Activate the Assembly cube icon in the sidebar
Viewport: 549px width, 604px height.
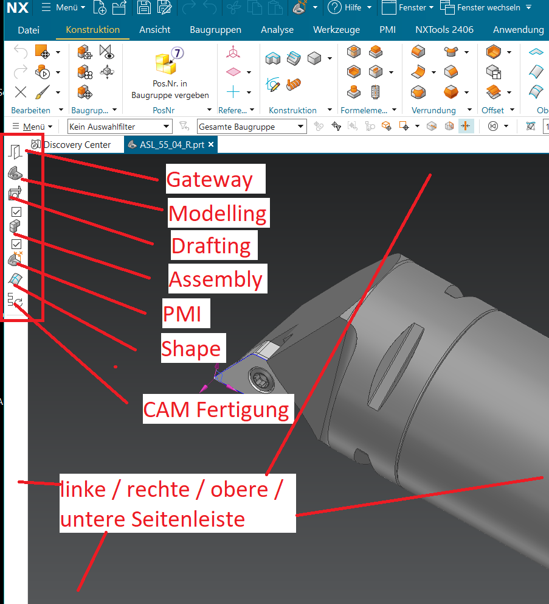pyautogui.click(x=15, y=226)
